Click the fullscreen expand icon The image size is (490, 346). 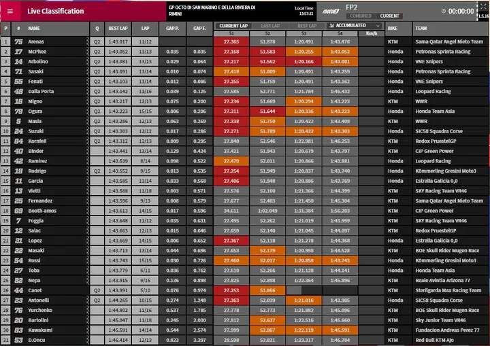[483, 7]
